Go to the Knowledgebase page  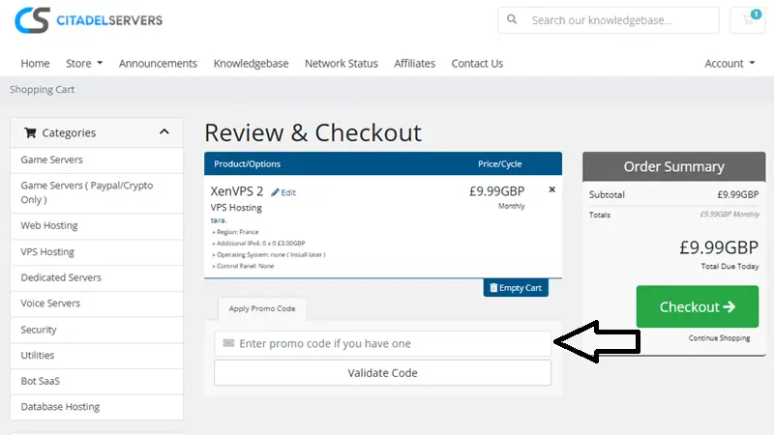click(x=251, y=64)
